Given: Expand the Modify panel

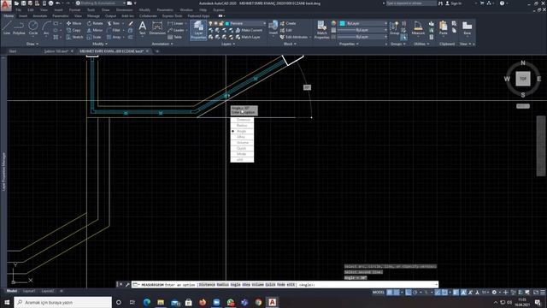Looking at the screenshot, I should [100, 44].
